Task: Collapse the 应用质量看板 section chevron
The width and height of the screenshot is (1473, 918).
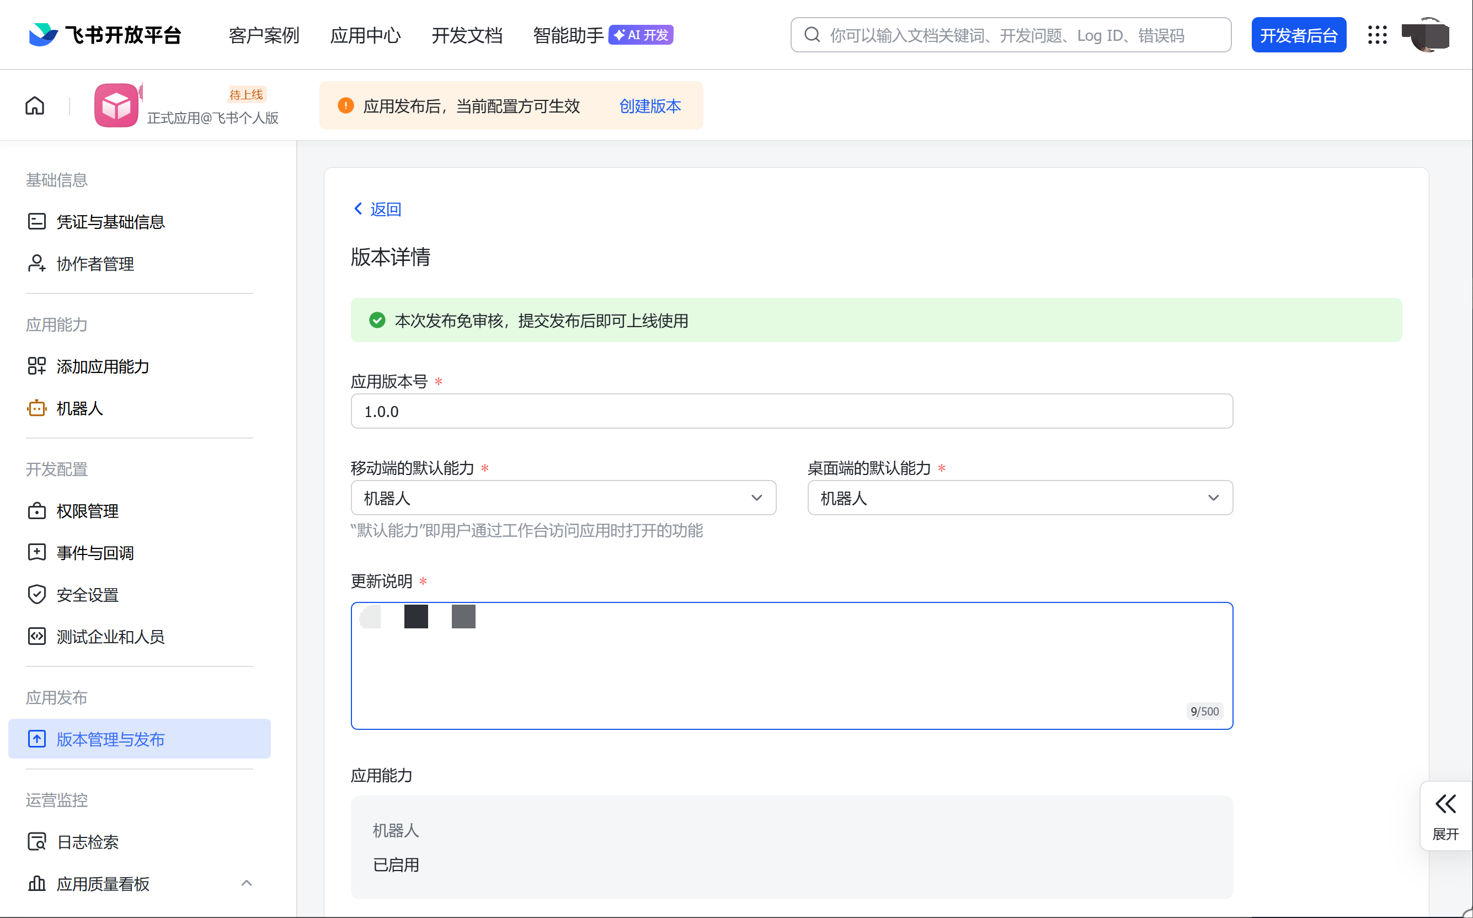Action: pyautogui.click(x=247, y=883)
